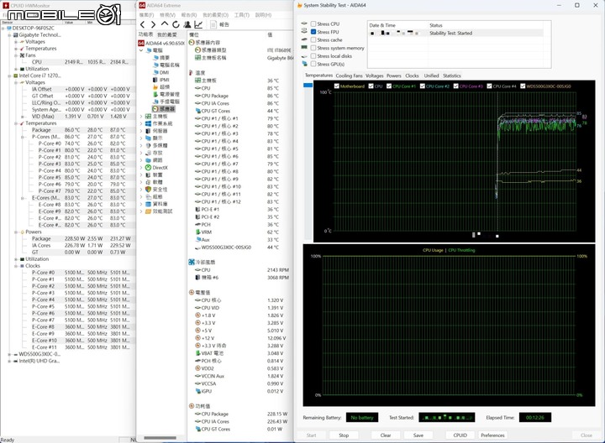Click E-Core #10 3600 MHz clock row
The height and width of the screenshot is (443, 605).
point(82,341)
